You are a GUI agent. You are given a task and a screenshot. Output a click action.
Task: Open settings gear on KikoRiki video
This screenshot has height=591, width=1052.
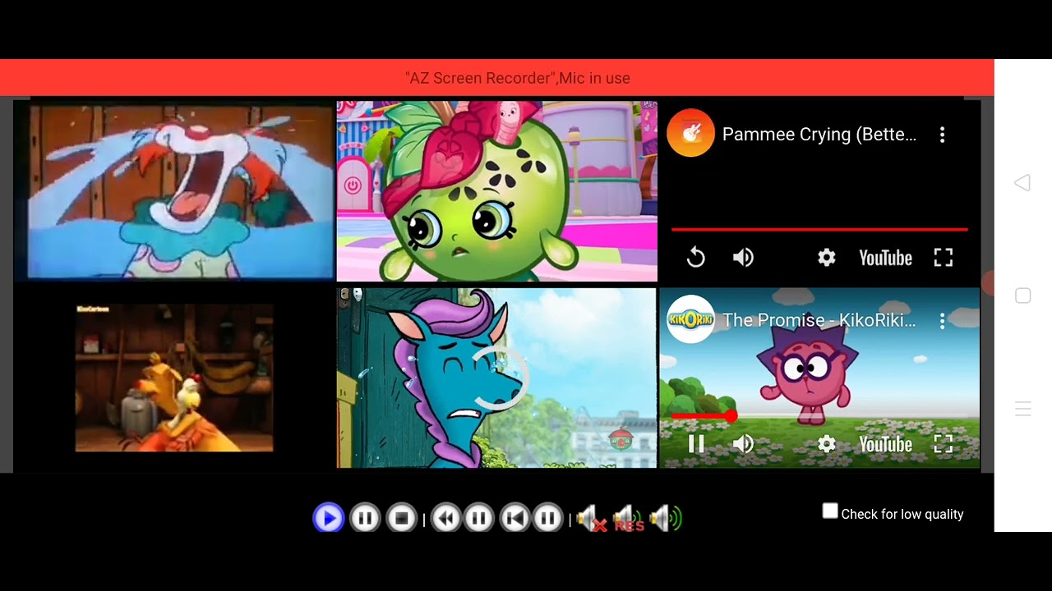[x=827, y=444]
